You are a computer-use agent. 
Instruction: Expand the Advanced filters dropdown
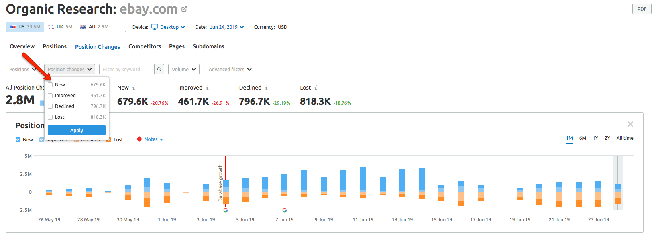point(229,69)
